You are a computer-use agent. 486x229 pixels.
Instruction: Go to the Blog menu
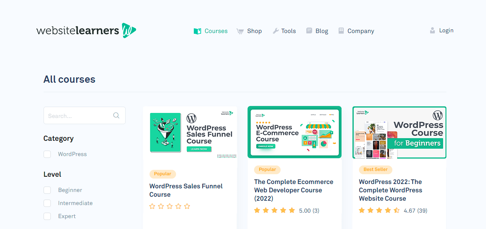[x=322, y=31]
